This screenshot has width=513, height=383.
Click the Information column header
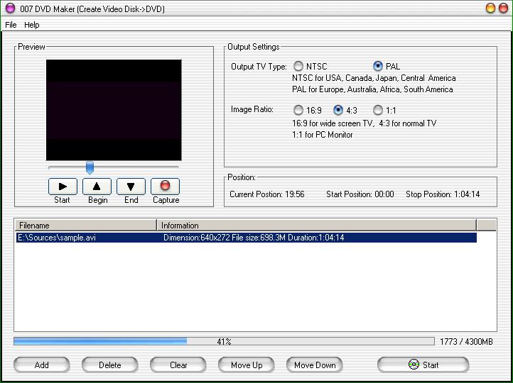tap(316, 226)
